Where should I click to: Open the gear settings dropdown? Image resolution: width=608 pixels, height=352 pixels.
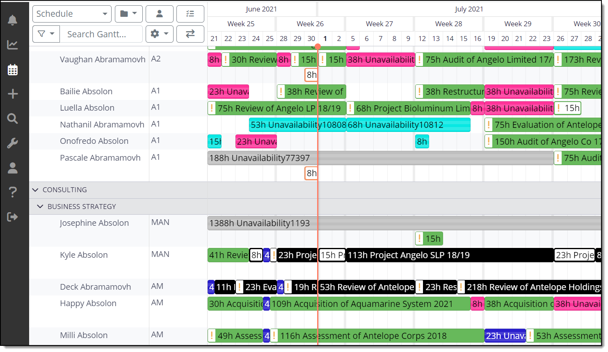160,34
